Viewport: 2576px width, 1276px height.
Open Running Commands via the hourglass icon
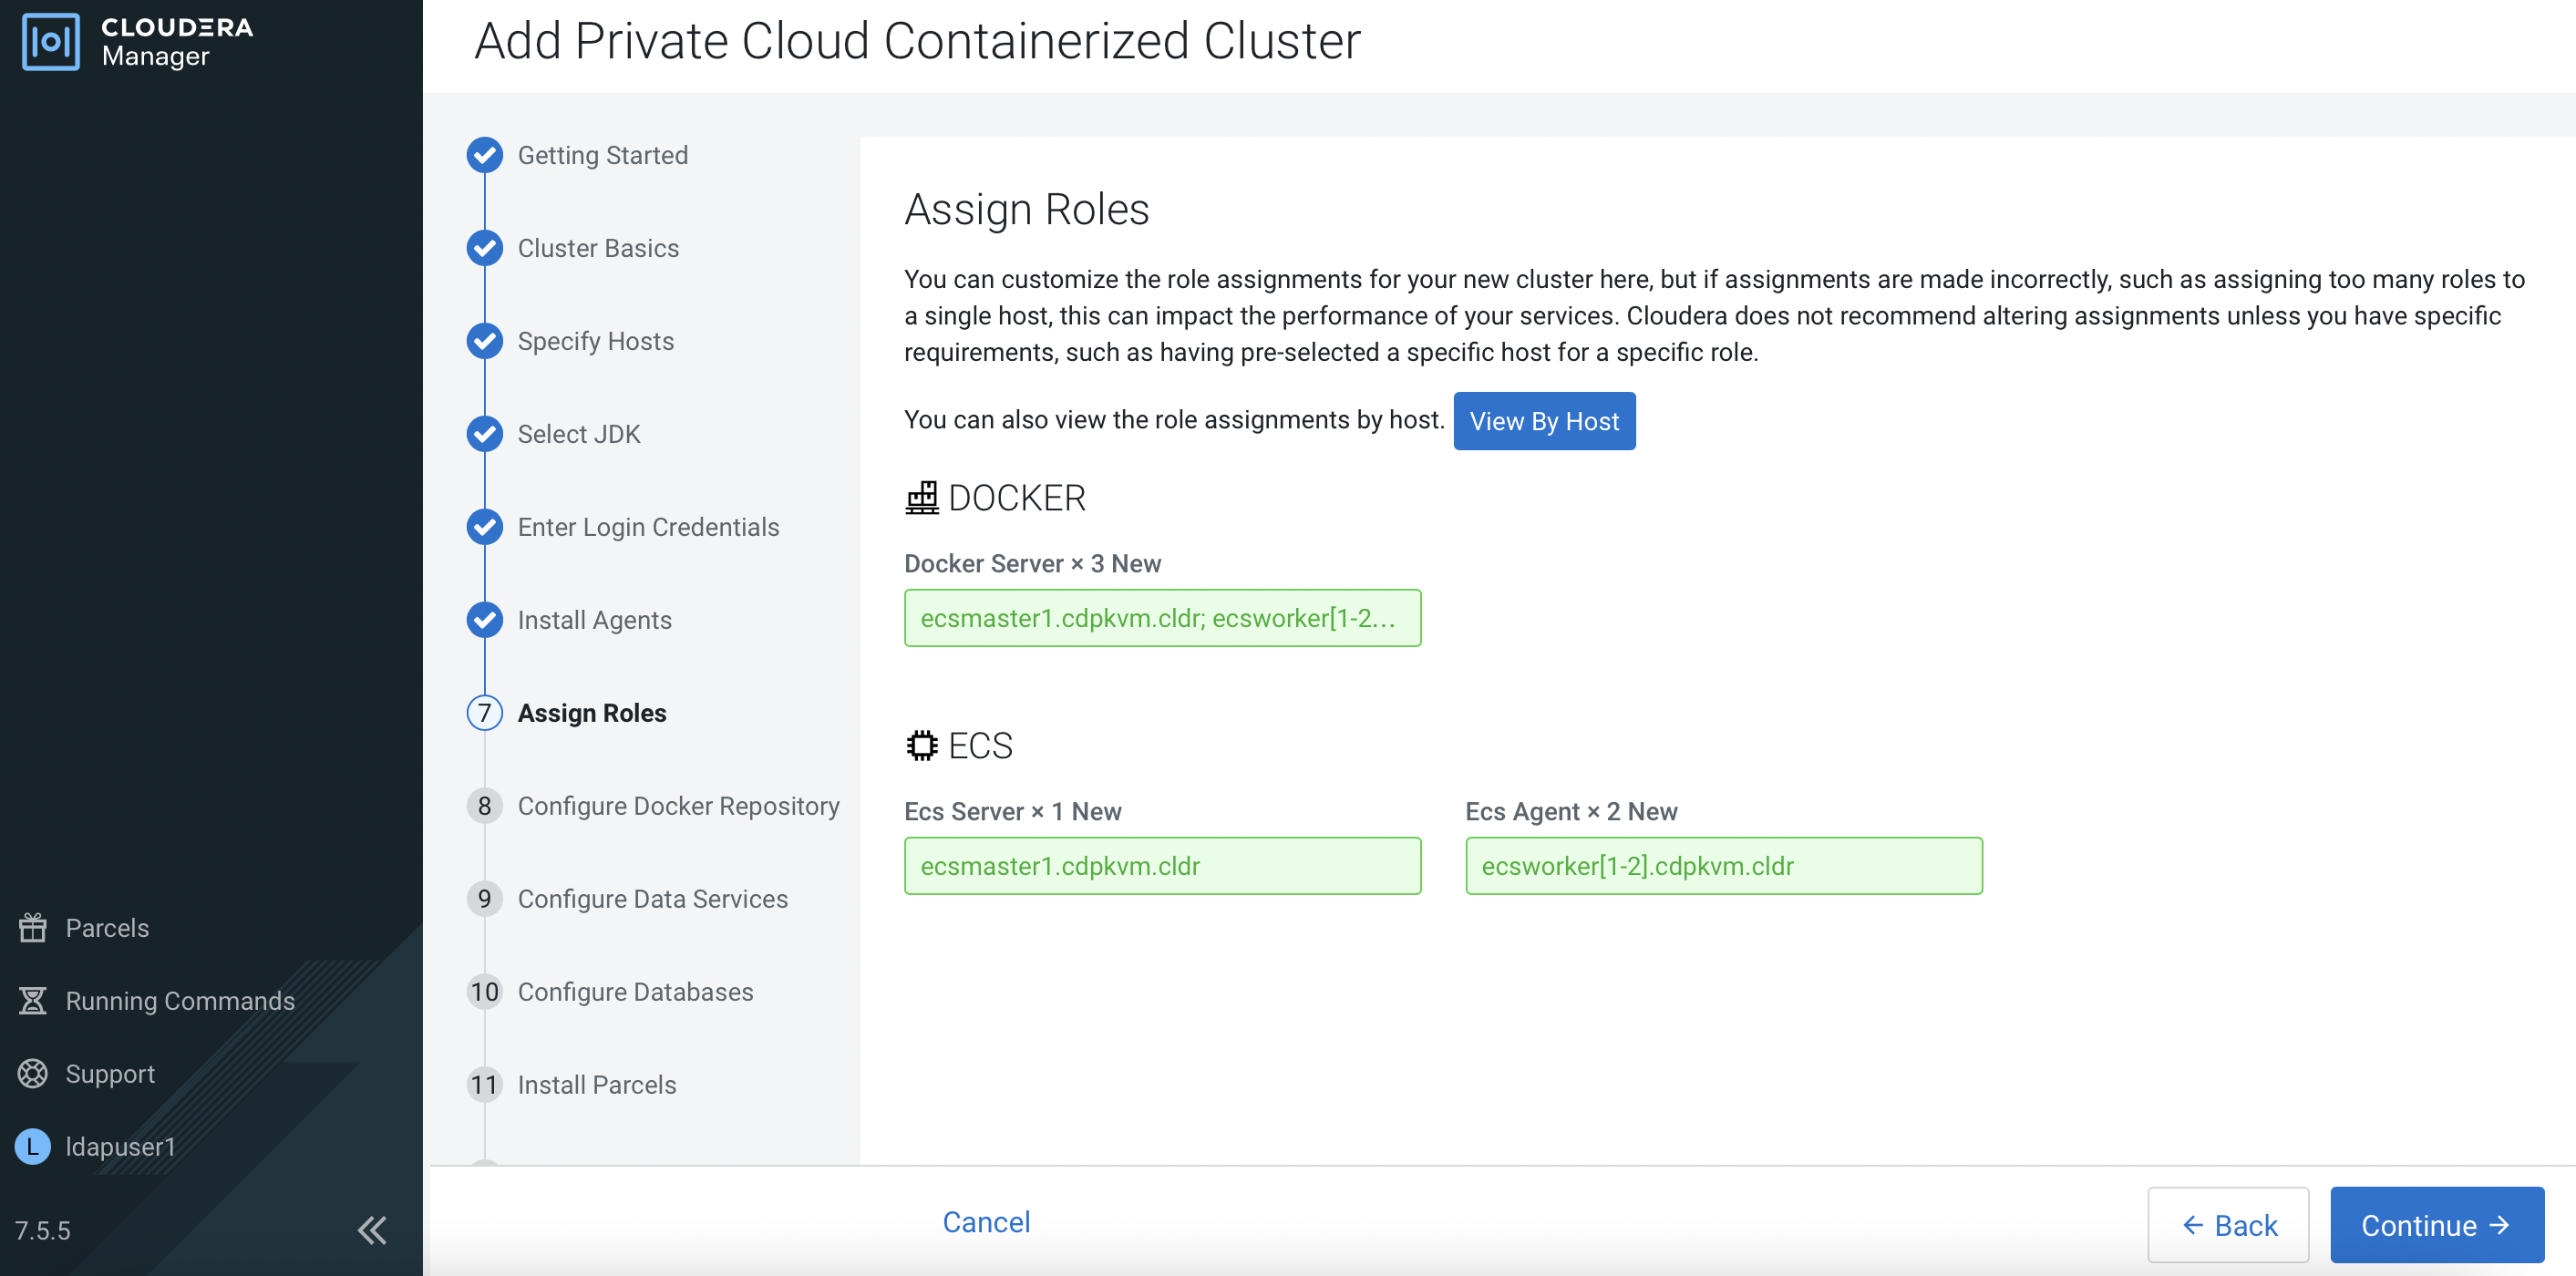point(33,1000)
